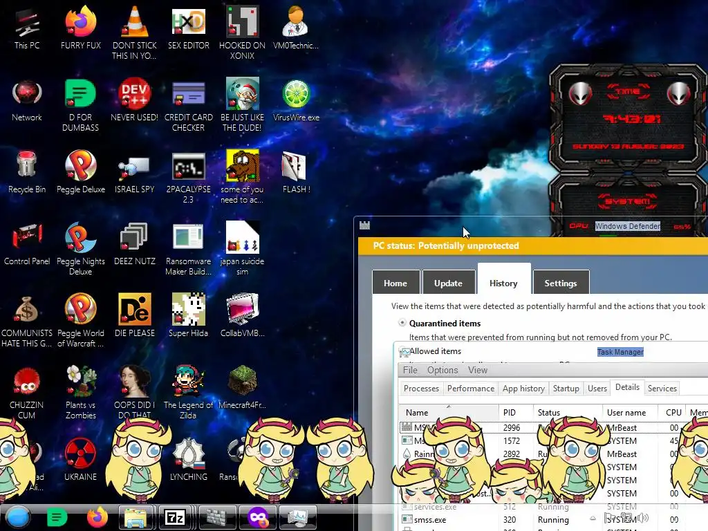The image size is (708, 531).
Task: Select the beaver some of you need icon
Action: [x=242, y=176]
